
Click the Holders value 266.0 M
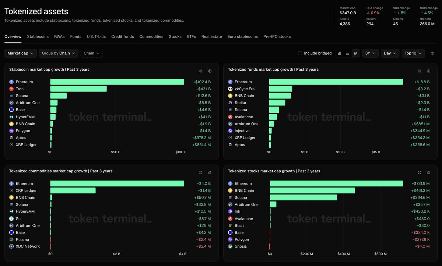[427, 24]
